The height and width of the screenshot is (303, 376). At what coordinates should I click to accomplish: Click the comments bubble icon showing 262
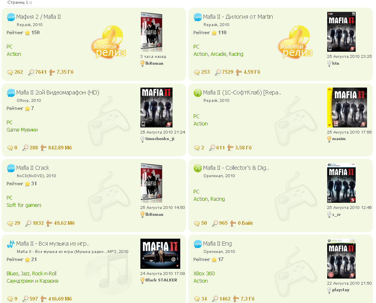tap(10, 72)
